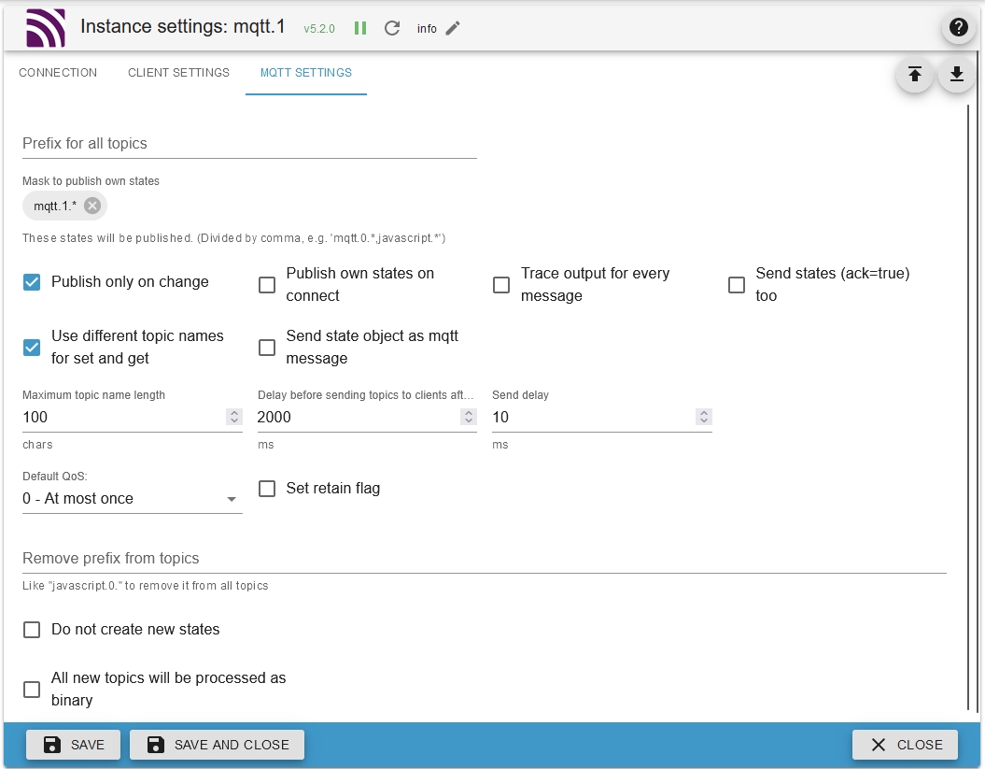
Task: Click the upload configuration arrow icon
Action: 915,74
